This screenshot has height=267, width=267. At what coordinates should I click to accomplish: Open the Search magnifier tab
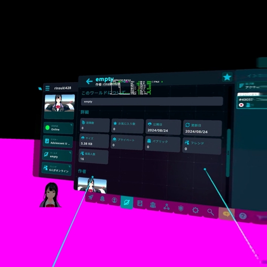coord(210,212)
